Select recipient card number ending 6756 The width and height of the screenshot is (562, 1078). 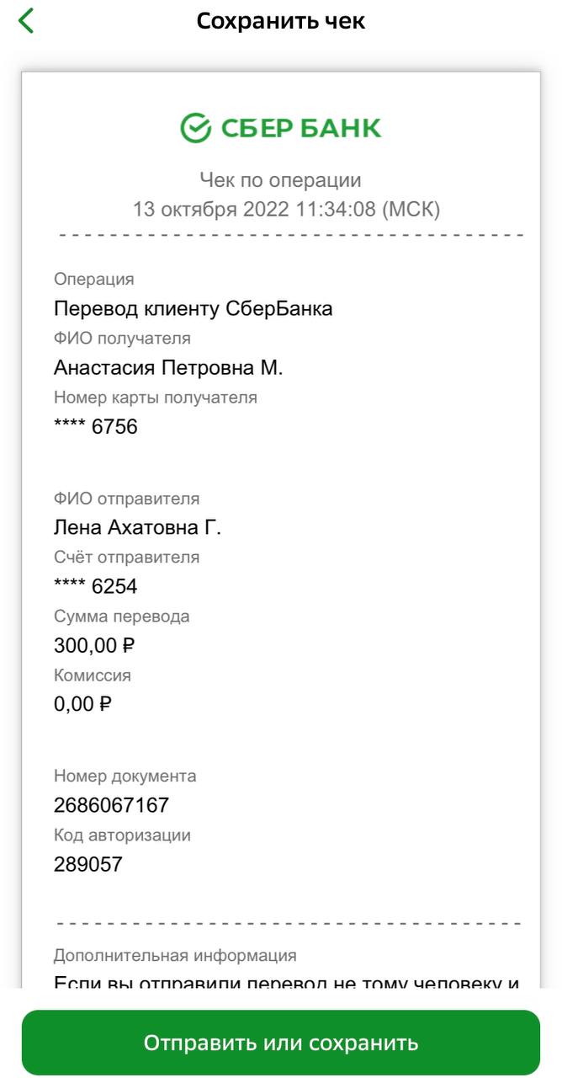point(95,427)
